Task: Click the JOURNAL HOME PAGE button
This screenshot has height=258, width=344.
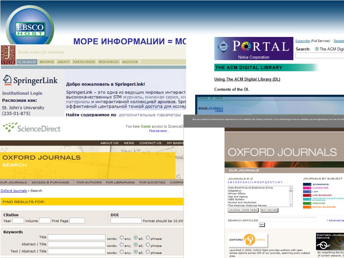Action: coord(243,210)
